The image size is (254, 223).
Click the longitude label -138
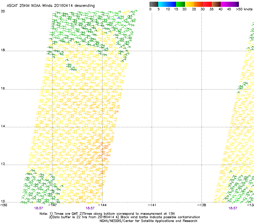pos(202,205)
